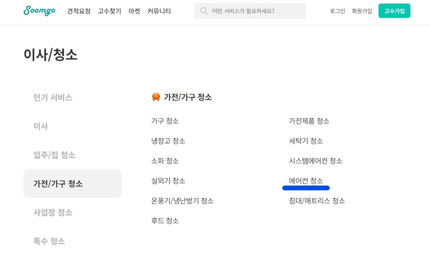Open the 커뮤니티 section
Viewport: 430px width, 253px height.
[159, 11]
